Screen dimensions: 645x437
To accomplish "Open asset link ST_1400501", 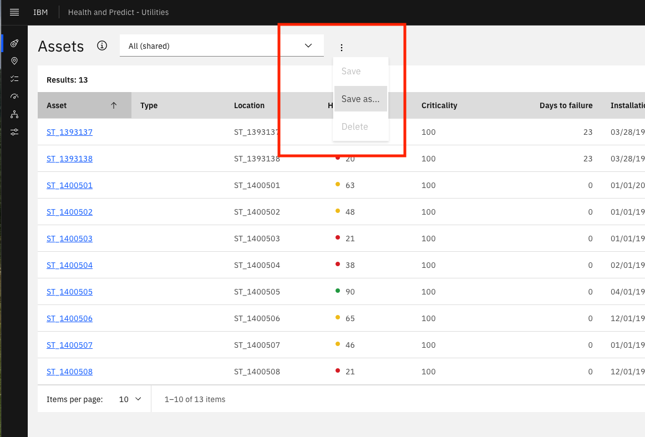I will 69,185.
